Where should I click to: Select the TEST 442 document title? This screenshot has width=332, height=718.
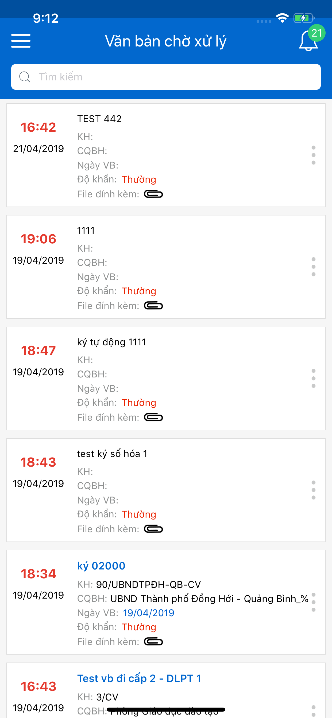click(x=99, y=119)
